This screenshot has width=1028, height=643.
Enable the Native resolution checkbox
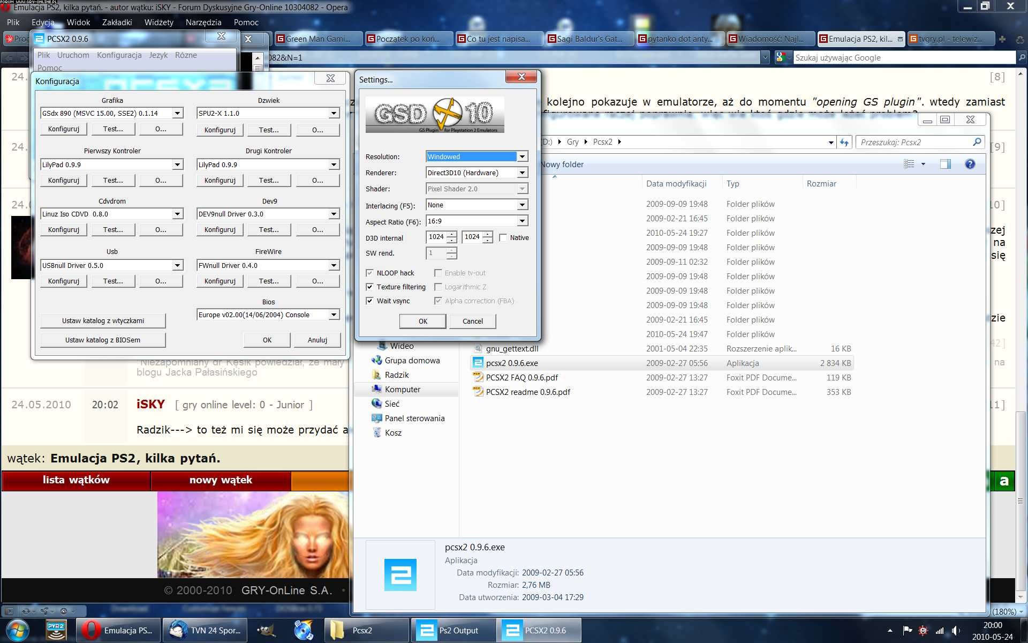(503, 237)
